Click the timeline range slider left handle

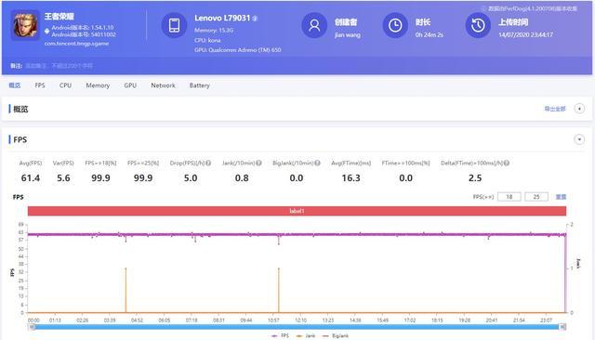coord(32,327)
